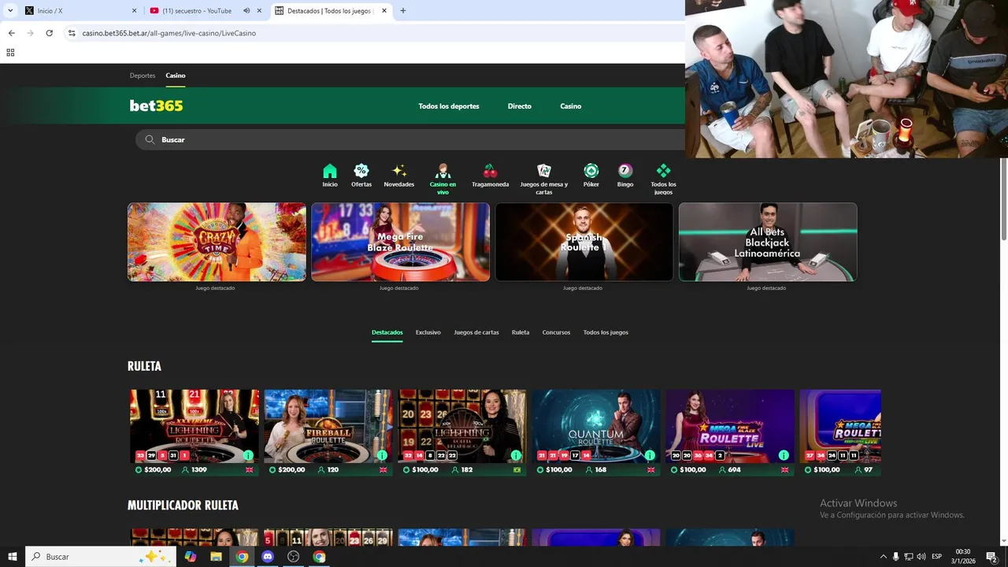Open the Mega Fire Blaze Roulette banner

pyautogui.click(x=400, y=242)
